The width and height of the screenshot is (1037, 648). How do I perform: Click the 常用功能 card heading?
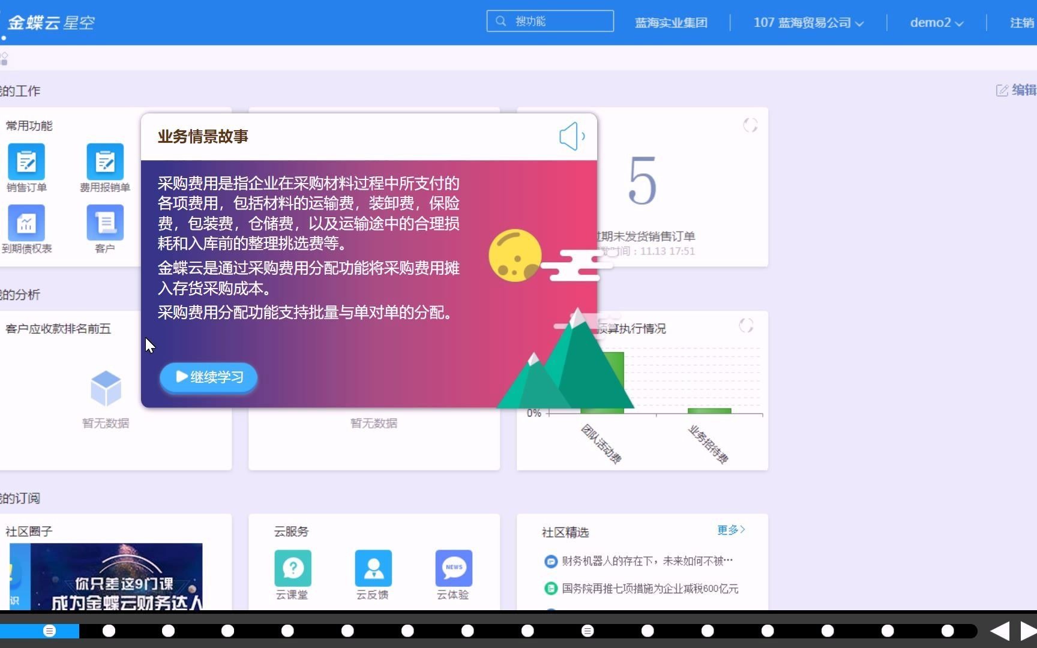click(29, 125)
